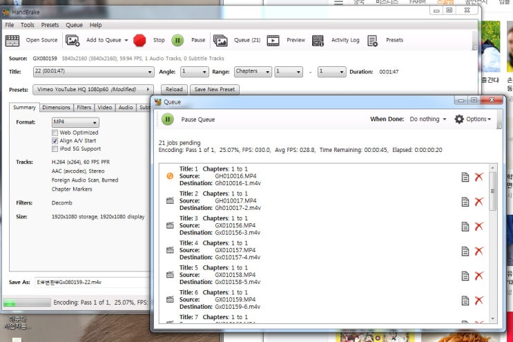
Task: Click the details page icon for Title 5 job
Action: (465, 276)
